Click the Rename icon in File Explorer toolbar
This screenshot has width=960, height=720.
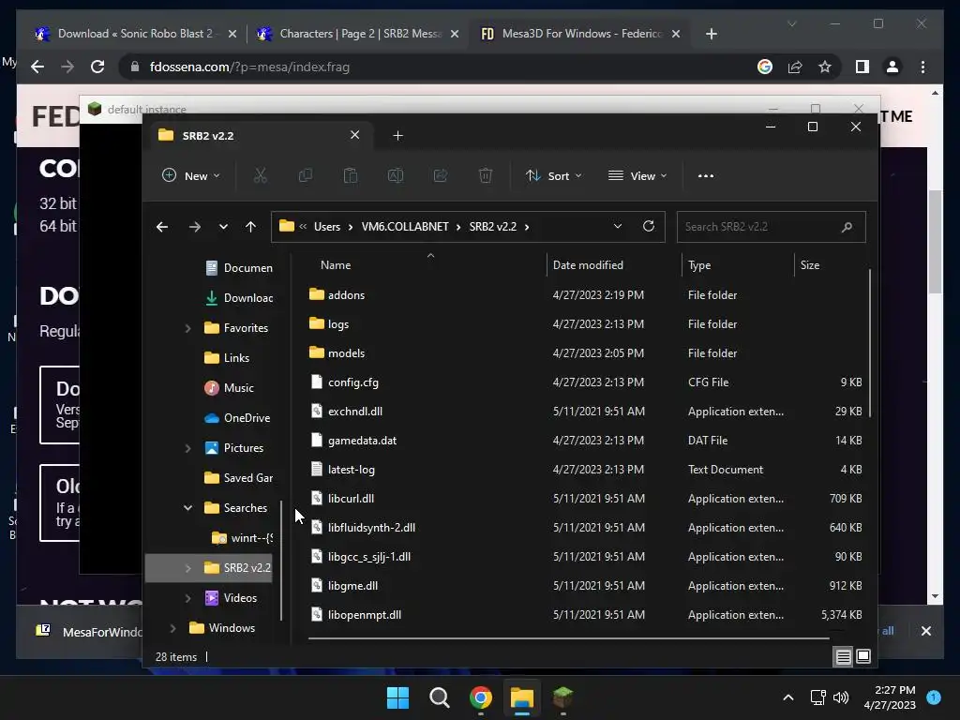(396, 175)
